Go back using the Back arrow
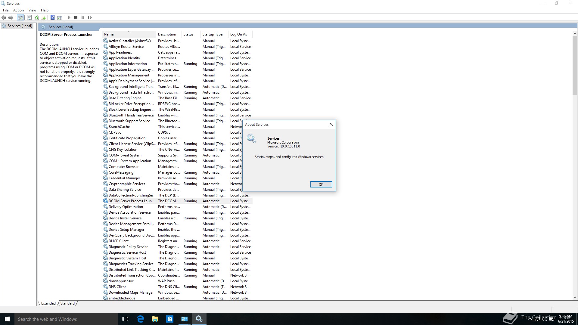This screenshot has width=578, height=325. point(4,17)
